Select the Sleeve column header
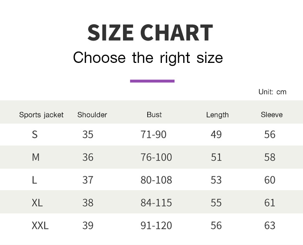Screen dimensions: 303x245 coord(272,114)
